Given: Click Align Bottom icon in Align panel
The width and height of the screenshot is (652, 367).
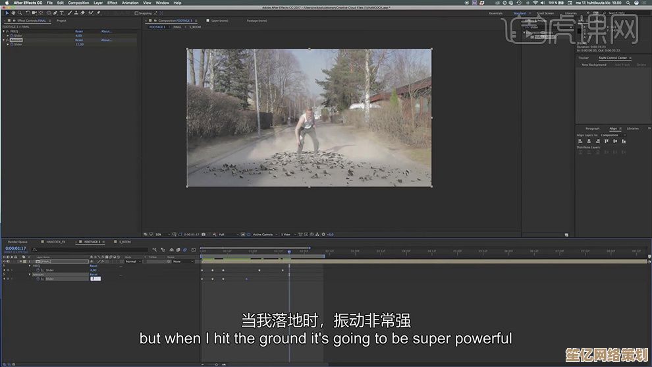Looking at the screenshot, I should click(624, 142).
